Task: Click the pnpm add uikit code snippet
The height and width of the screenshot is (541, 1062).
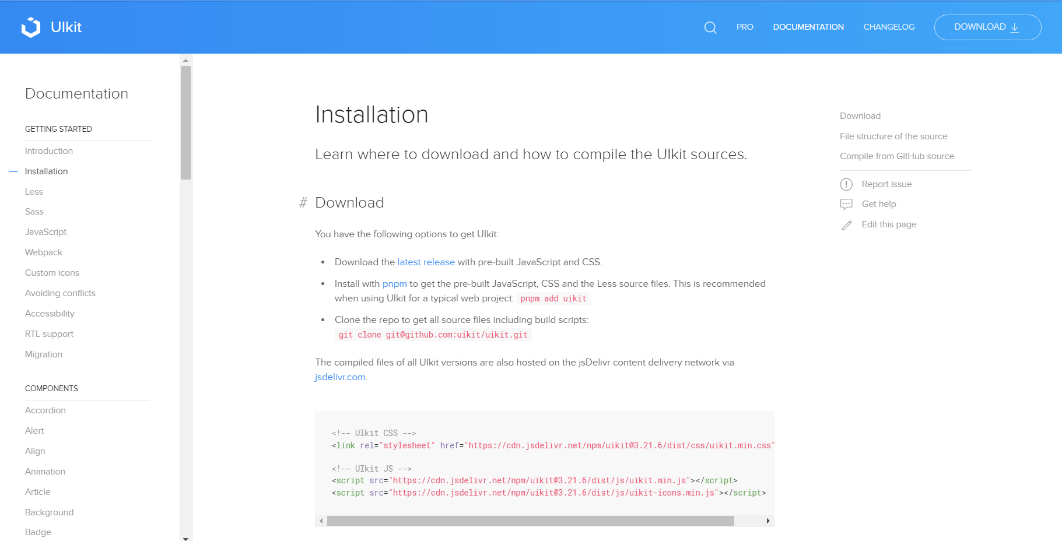Action: tap(553, 298)
